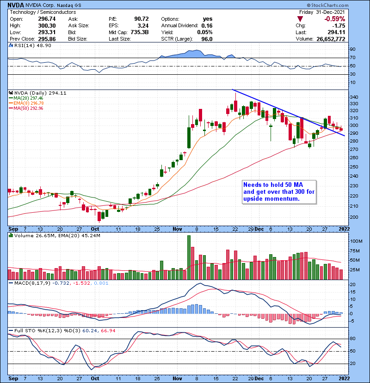This screenshot has height=383, width=370.
Task: Click the 100M volume axis label
Action: [x=356, y=241]
